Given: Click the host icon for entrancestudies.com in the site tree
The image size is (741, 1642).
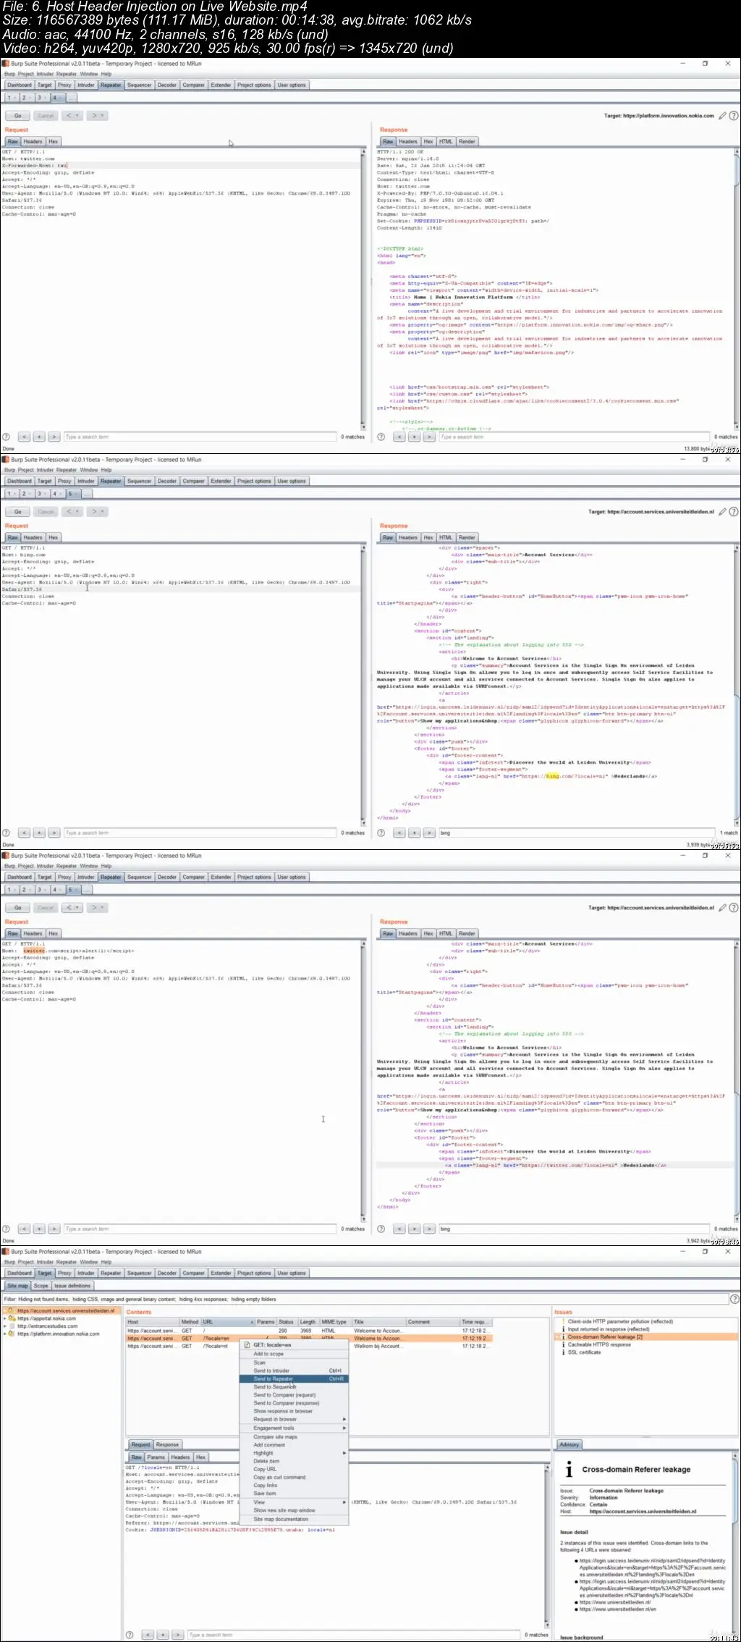Looking at the screenshot, I should (12, 1326).
